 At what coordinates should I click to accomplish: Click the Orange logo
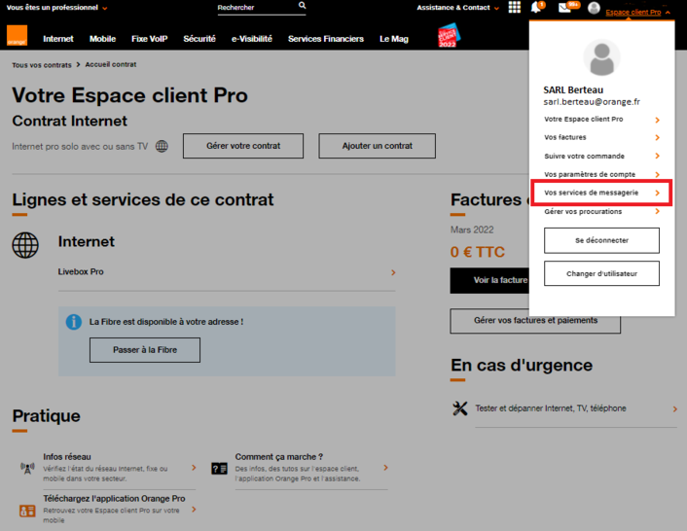(17, 35)
